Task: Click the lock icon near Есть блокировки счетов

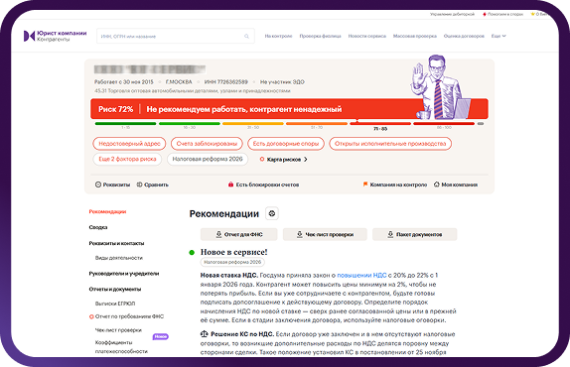Action: coord(230,184)
